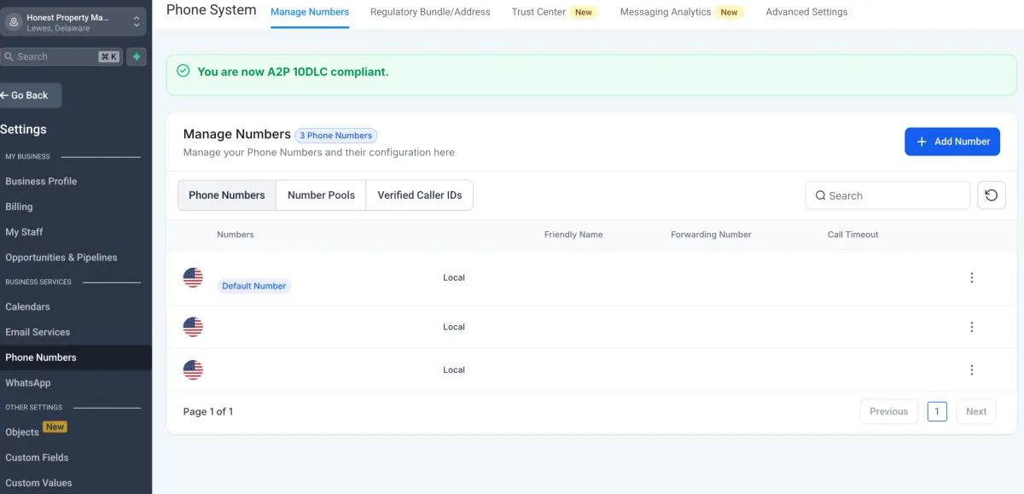Viewport: 1024px width, 494px height.
Task: Click the Previous page button
Action: (x=889, y=411)
